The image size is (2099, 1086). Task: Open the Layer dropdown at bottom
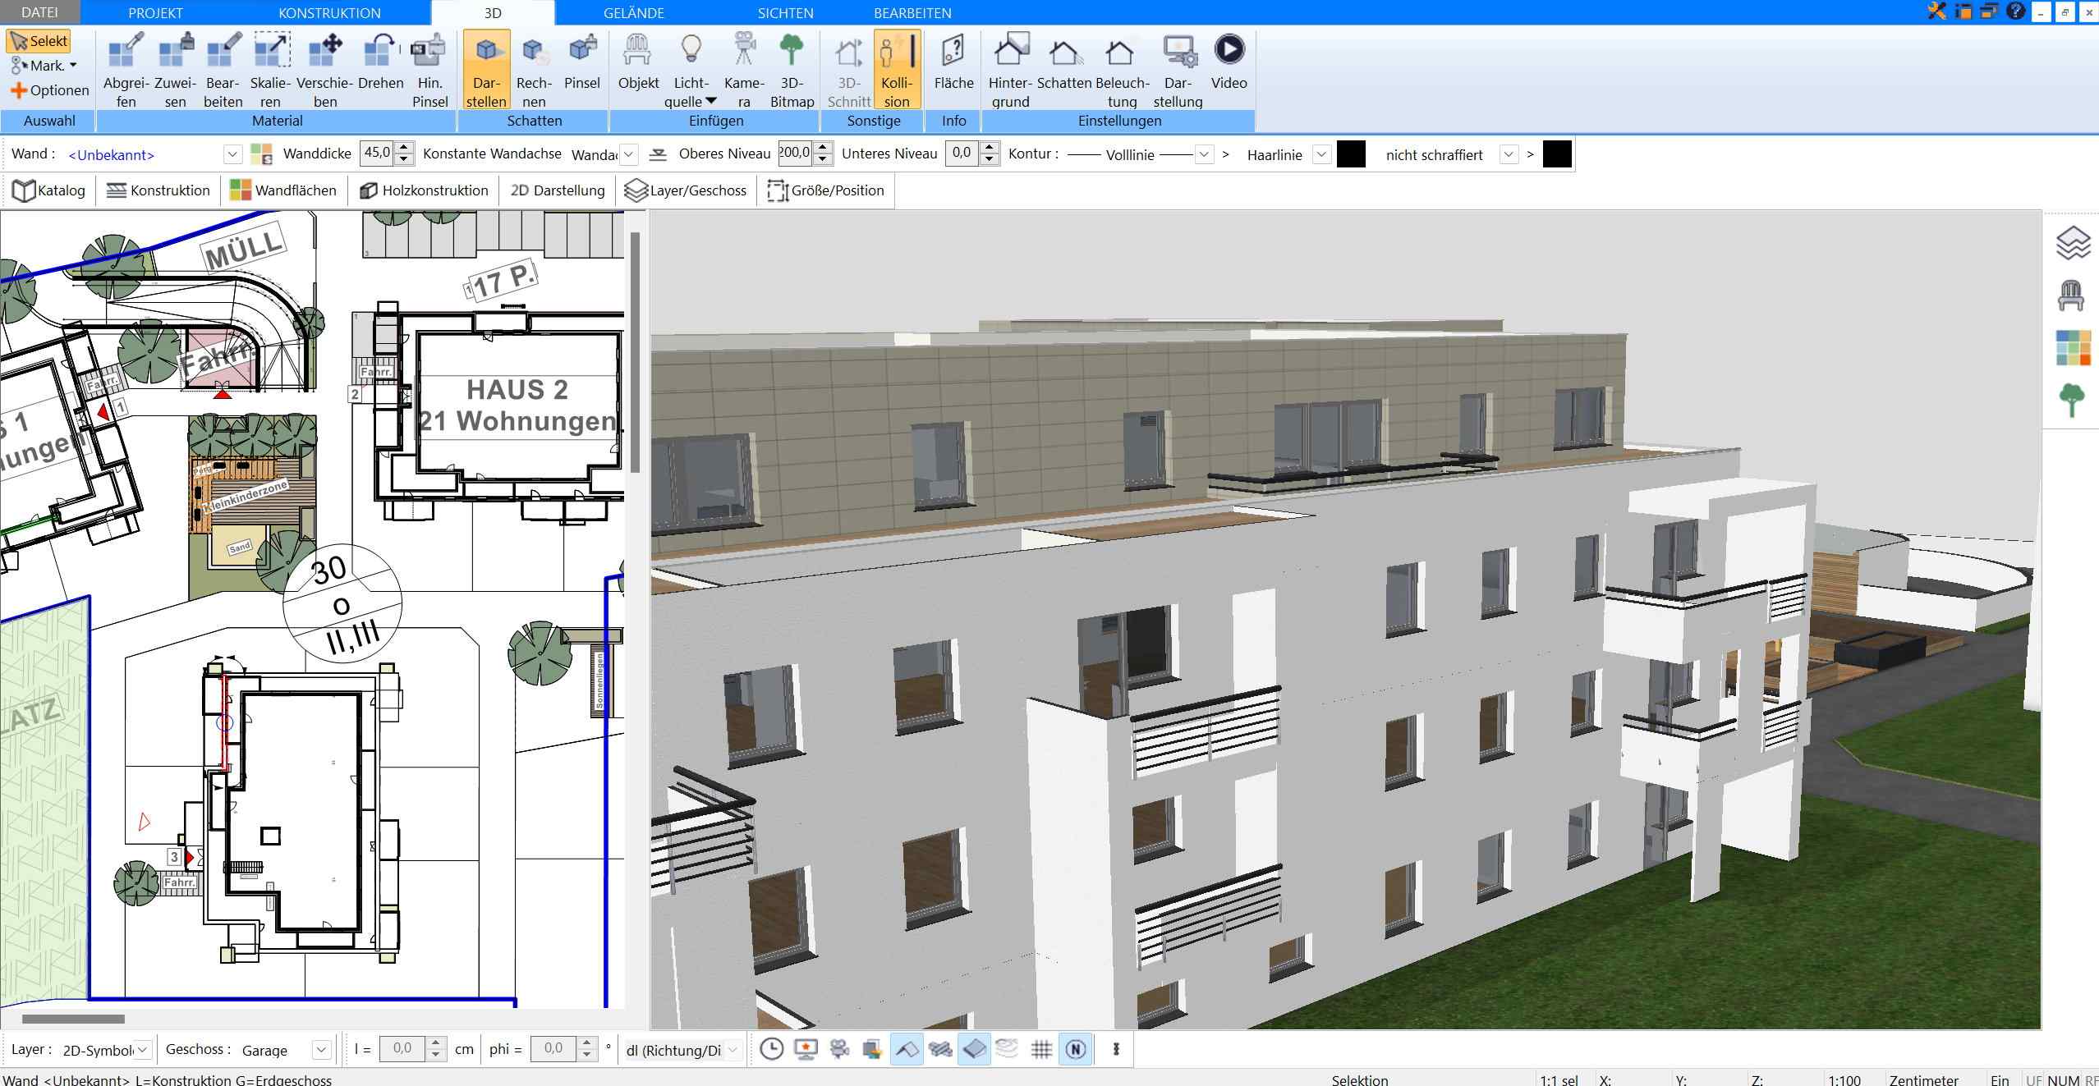(143, 1050)
